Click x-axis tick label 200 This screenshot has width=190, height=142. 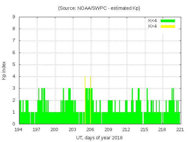pos(55,129)
